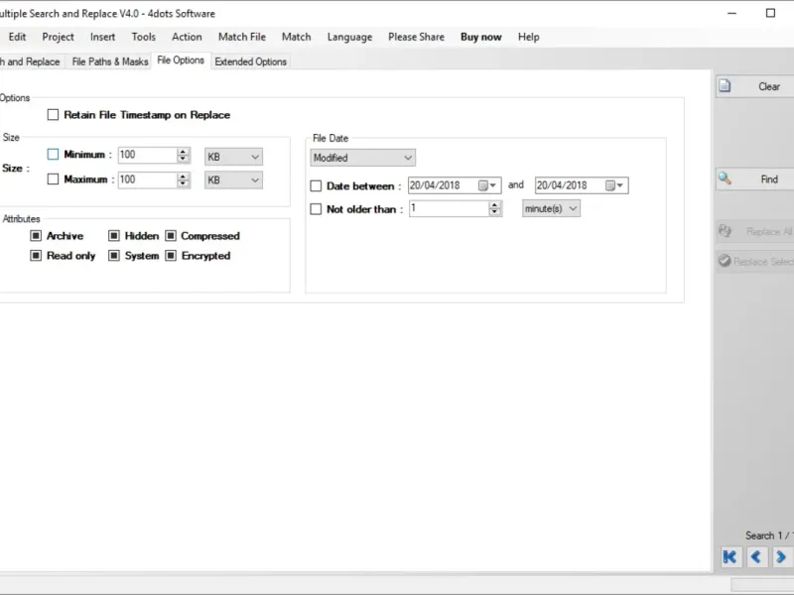The image size is (794, 595).
Task: Open the Match File menu
Action: click(x=242, y=37)
